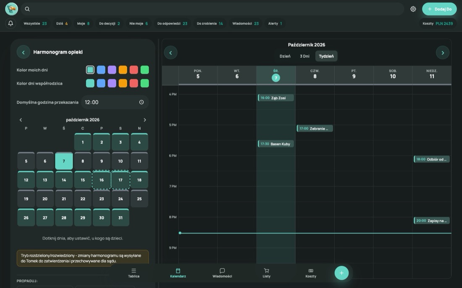Go back from Harmonogram opieki panel
Image resolution: width=462 pixels, height=288 pixels.
[23, 52]
